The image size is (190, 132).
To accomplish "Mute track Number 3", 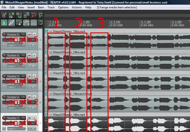I will [x=29, y=76].
